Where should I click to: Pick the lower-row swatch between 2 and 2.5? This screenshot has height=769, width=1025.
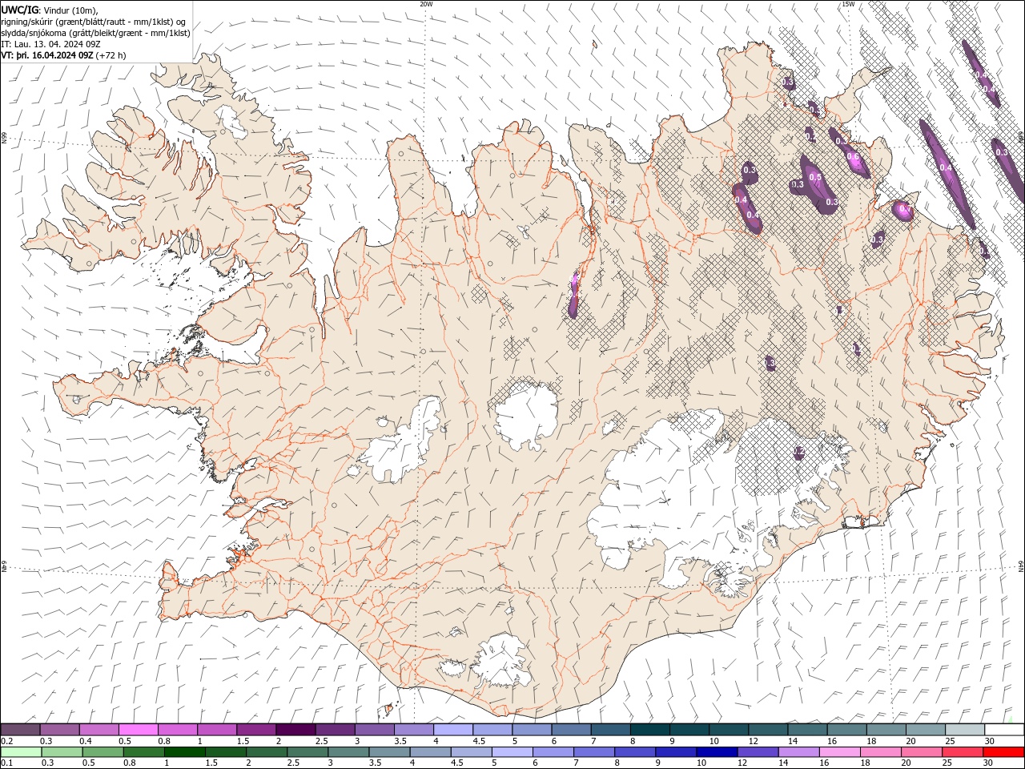click(266, 752)
